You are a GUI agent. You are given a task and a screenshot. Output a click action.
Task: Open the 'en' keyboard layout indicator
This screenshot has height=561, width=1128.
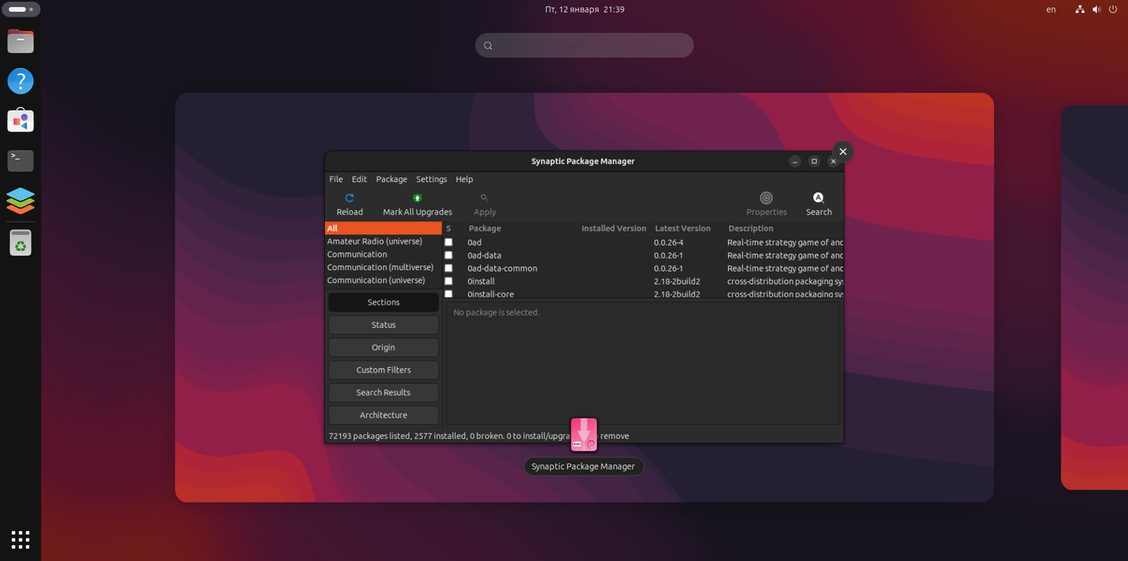tap(1051, 10)
